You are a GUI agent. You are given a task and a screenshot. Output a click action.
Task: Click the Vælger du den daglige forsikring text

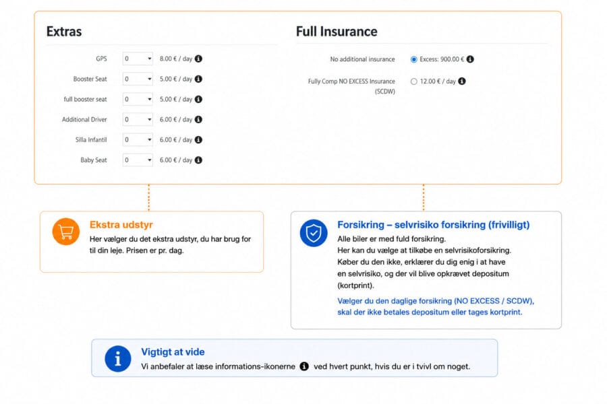click(x=436, y=306)
